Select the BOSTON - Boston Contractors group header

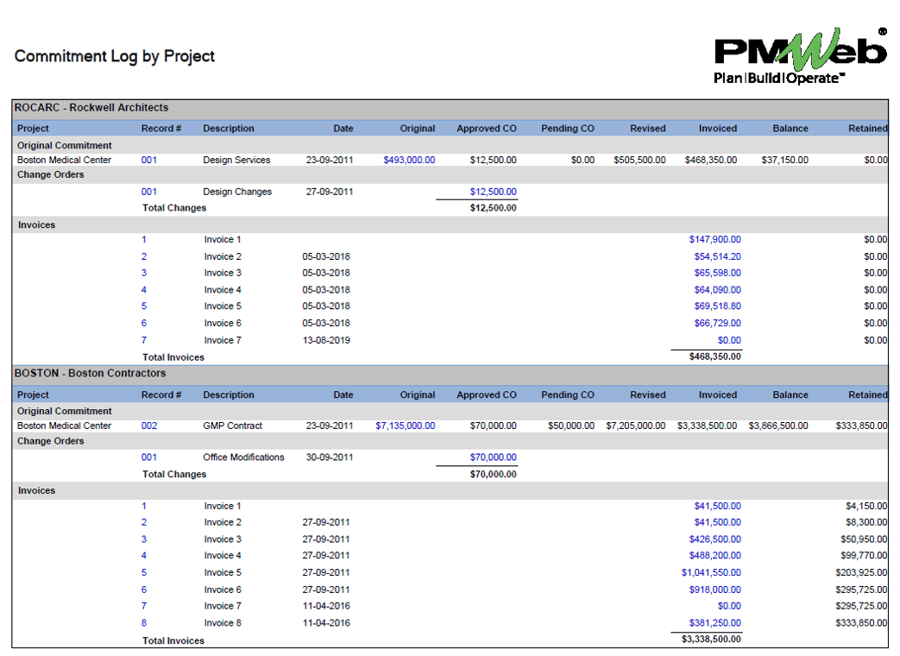(450, 374)
